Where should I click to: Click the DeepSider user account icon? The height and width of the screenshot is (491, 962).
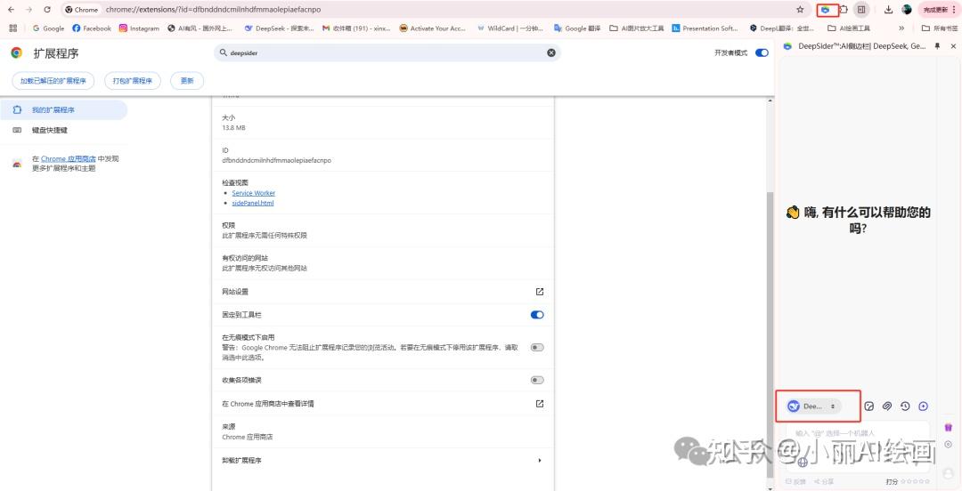[x=949, y=473]
